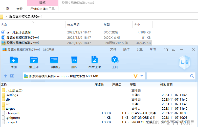Click the 解压到 (Extract to) icon
The height and width of the screenshot is (127, 198).
(x=34, y=60)
